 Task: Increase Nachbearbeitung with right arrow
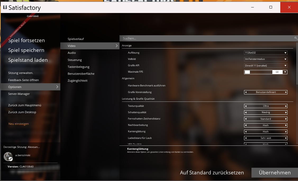(286, 125)
